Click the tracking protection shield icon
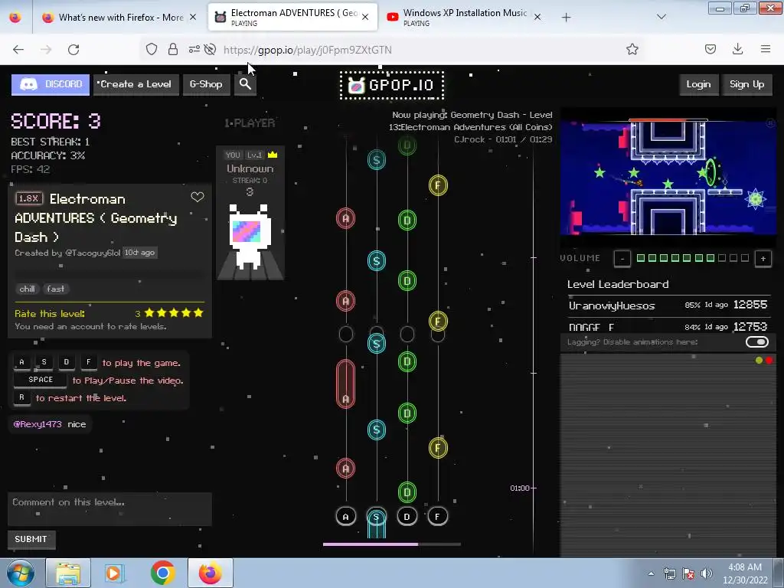 (x=152, y=49)
